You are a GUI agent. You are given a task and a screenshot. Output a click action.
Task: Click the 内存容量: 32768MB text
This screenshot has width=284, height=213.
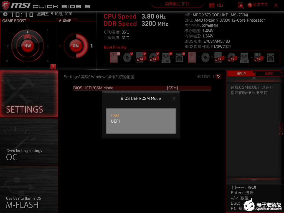pyautogui.click(x=201, y=26)
